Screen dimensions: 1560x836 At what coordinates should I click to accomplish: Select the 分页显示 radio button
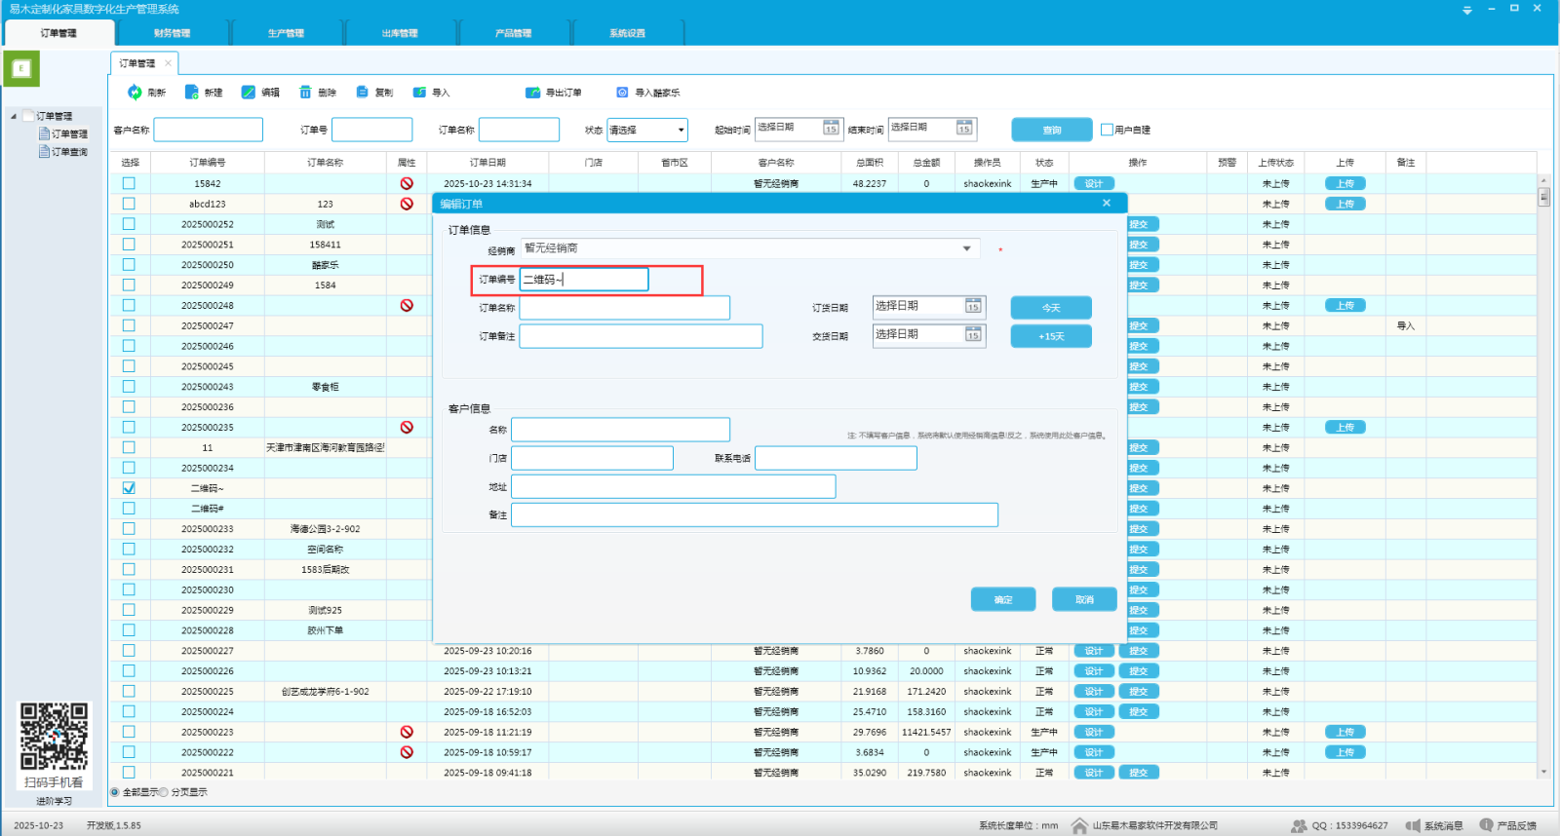point(164,792)
